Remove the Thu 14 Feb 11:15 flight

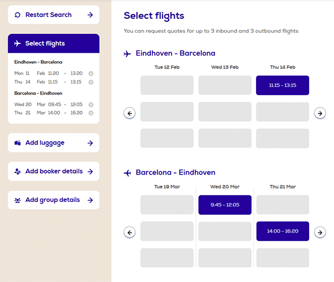tap(91, 82)
